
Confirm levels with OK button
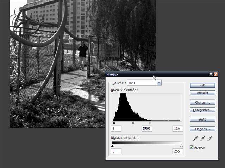[x=202, y=85]
